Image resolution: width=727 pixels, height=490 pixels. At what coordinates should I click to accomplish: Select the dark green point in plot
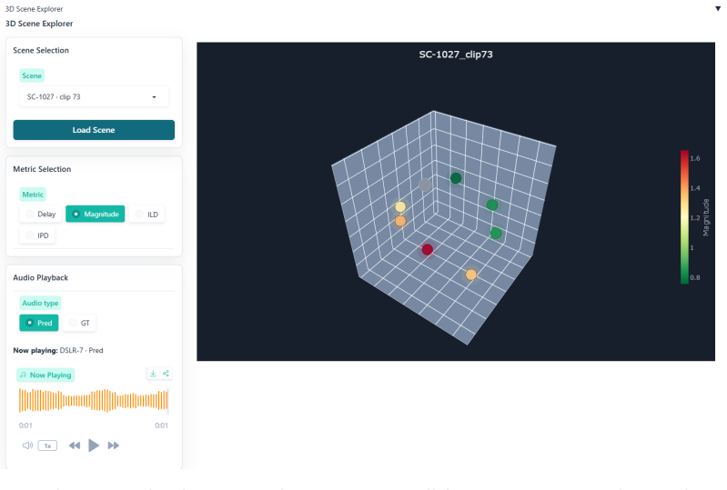(x=456, y=178)
